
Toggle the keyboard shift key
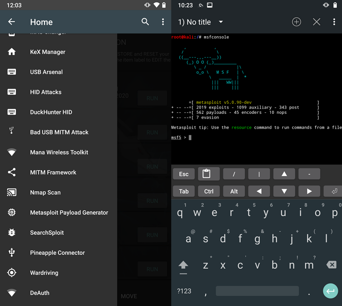pos(183,265)
